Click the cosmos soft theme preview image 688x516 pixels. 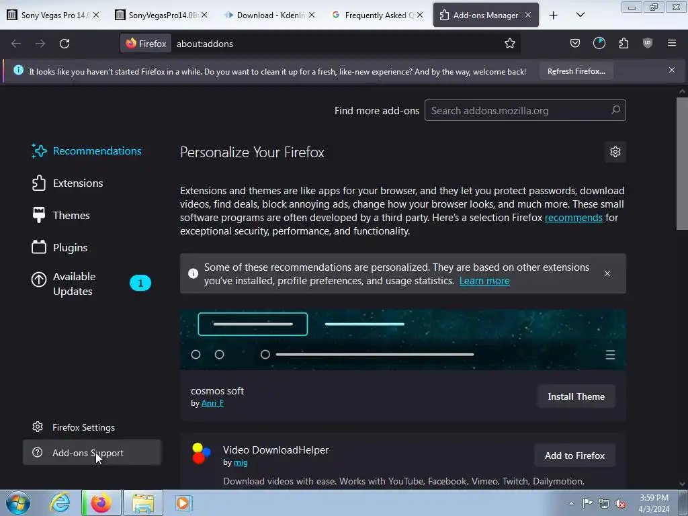click(x=403, y=339)
